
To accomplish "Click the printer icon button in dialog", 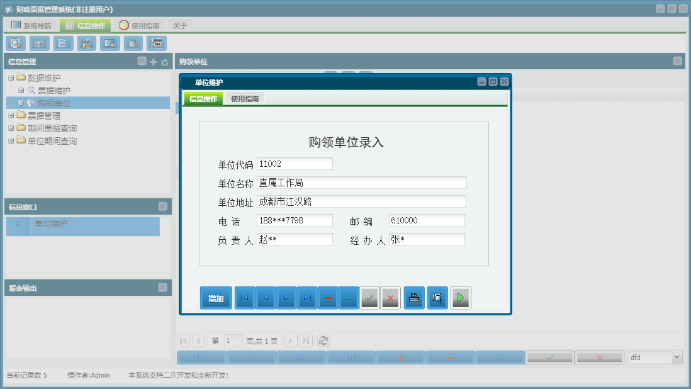I will [414, 298].
